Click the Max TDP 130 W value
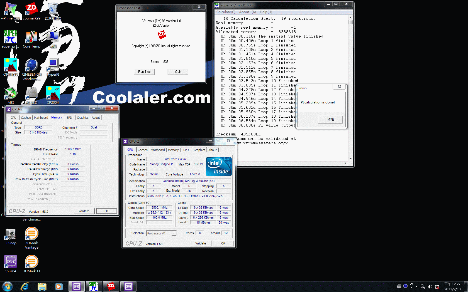Image resolution: width=468 pixels, height=292 pixels. pyautogui.click(x=198, y=164)
